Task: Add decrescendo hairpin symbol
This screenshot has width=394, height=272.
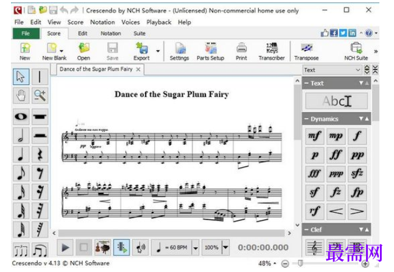Action: 357,212
